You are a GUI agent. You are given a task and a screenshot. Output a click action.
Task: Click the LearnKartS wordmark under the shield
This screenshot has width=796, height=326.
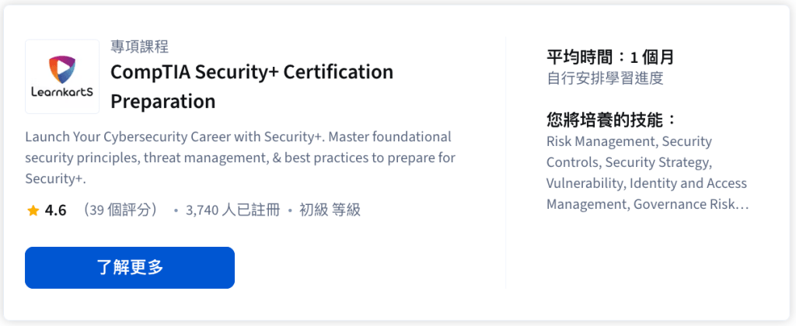click(x=61, y=92)
